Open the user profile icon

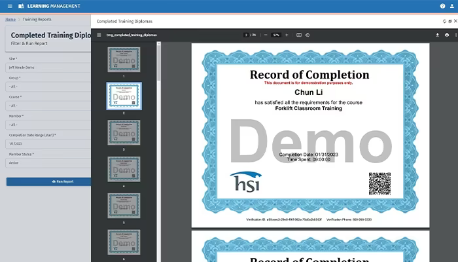[452, 6]
